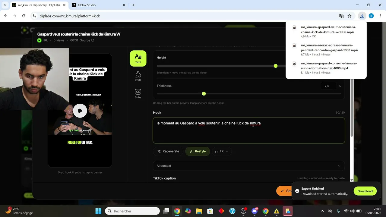Open the Windows Start menu

[x=98, y=211]
